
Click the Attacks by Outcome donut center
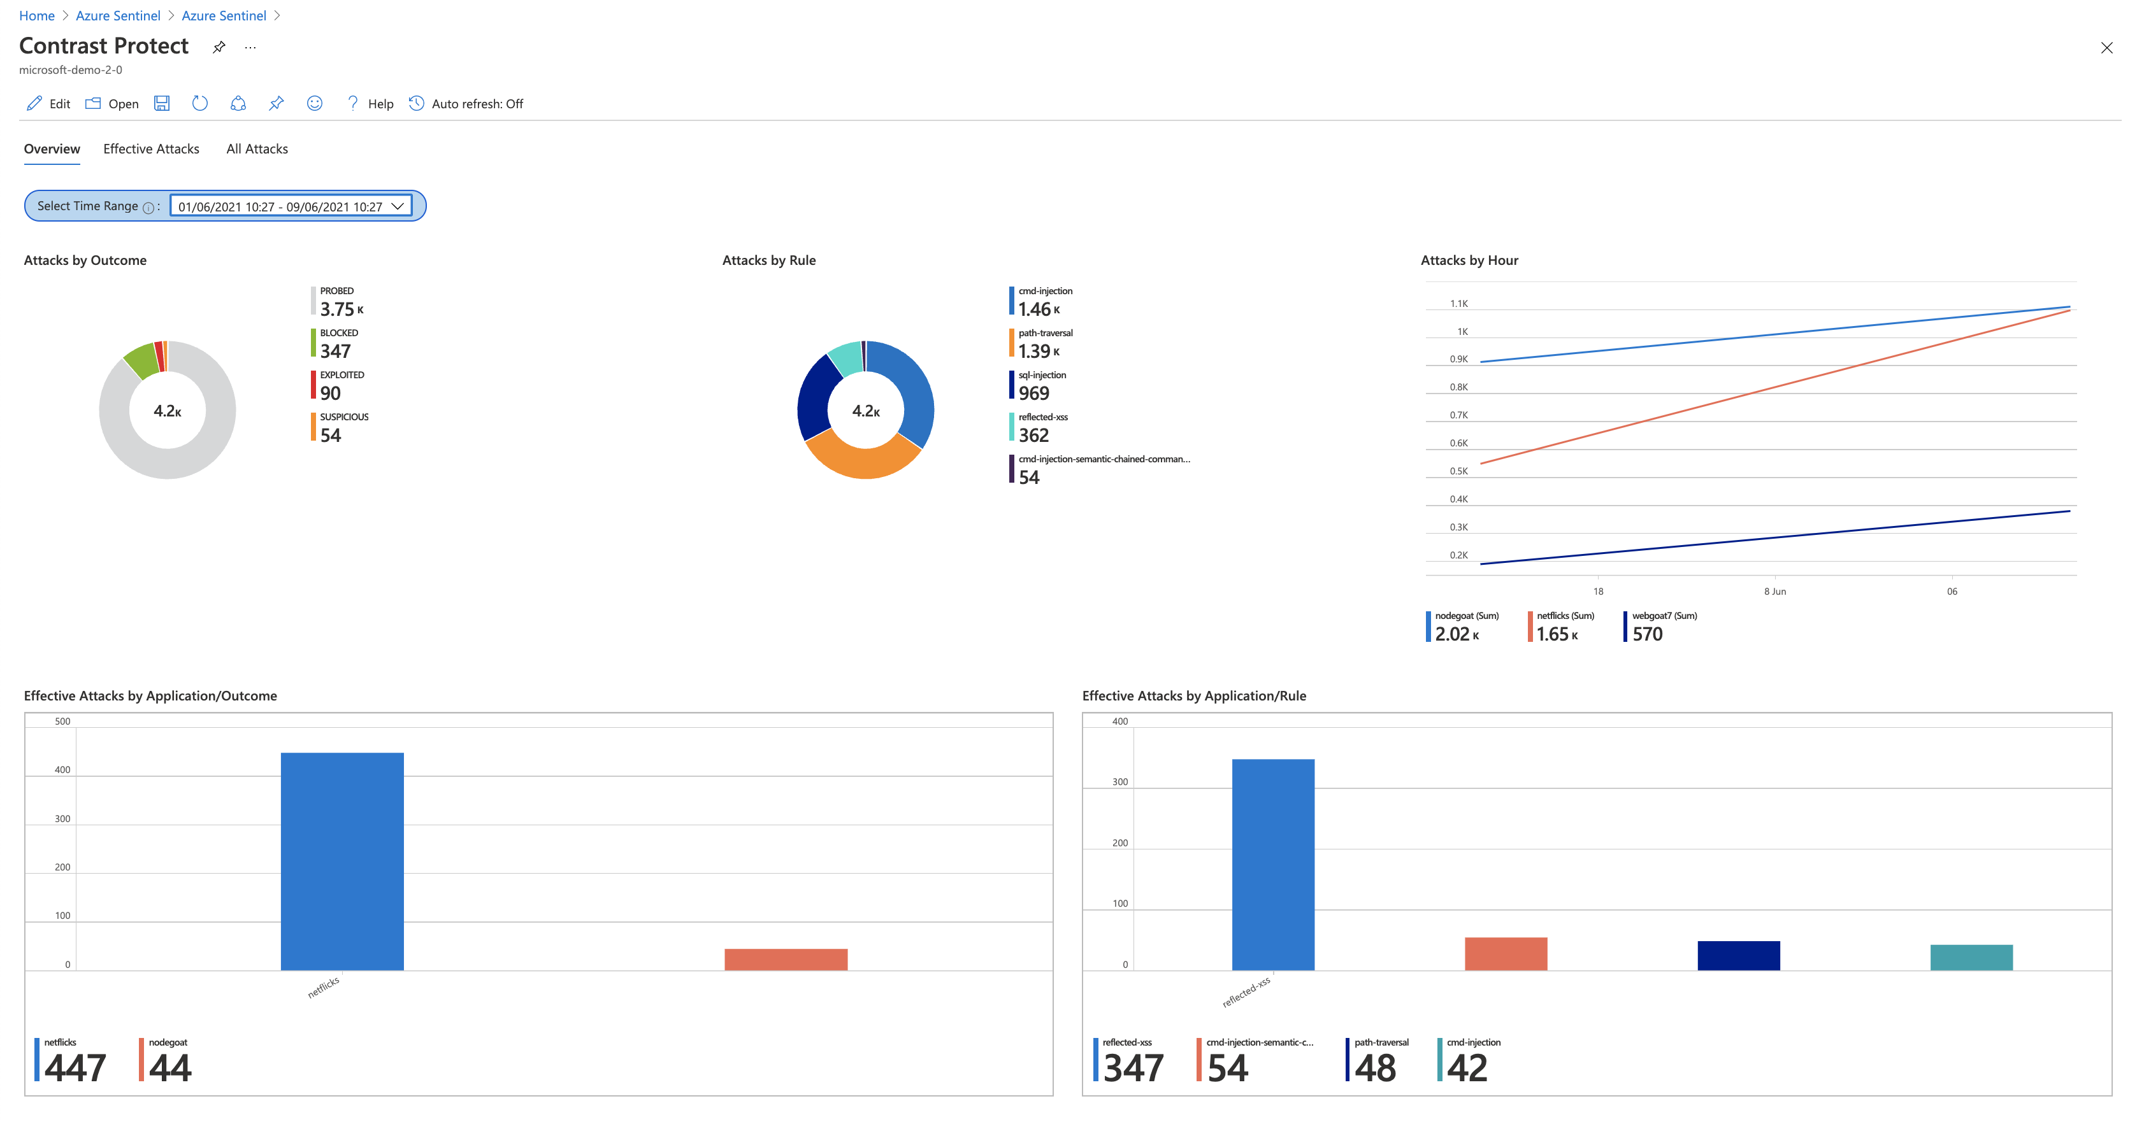coord(168,411)
